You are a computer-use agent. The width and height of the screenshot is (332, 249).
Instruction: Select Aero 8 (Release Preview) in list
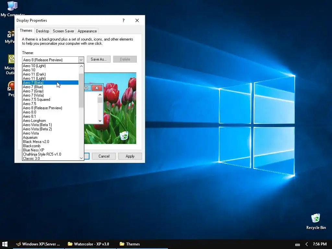[50, 108]
